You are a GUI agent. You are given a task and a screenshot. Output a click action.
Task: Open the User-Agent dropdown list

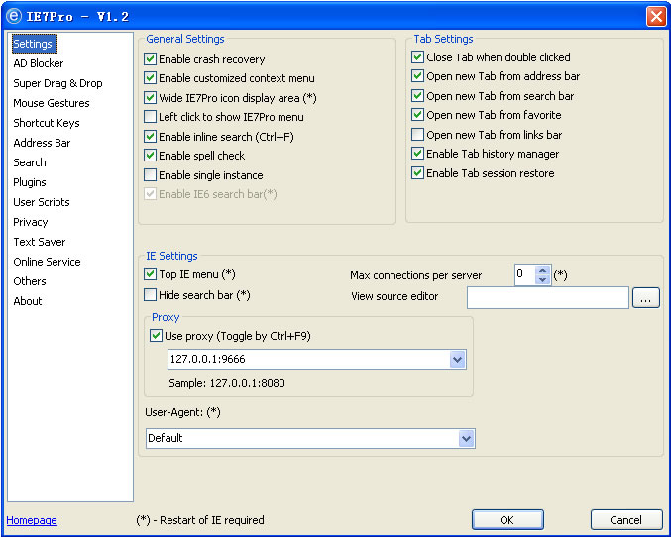coord(466,439)
